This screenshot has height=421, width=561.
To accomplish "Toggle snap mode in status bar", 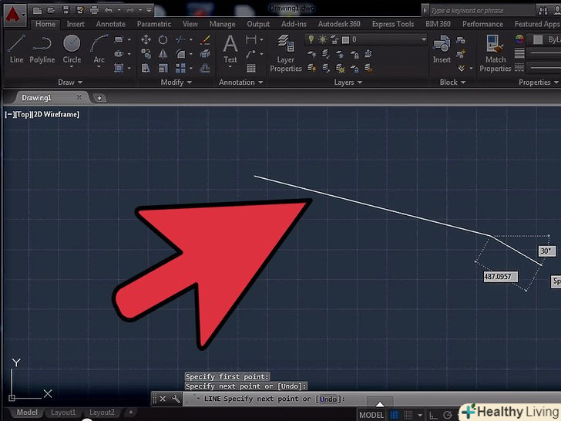I will (408, 415).
